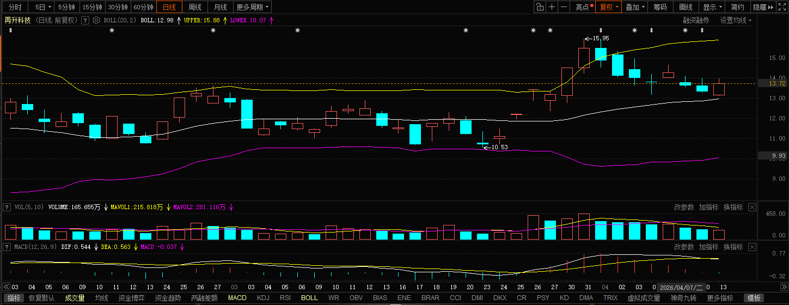789x305 pixels.
Task: Click the unlock padlock icon in toolbar
Action: (x=539, y=7)
